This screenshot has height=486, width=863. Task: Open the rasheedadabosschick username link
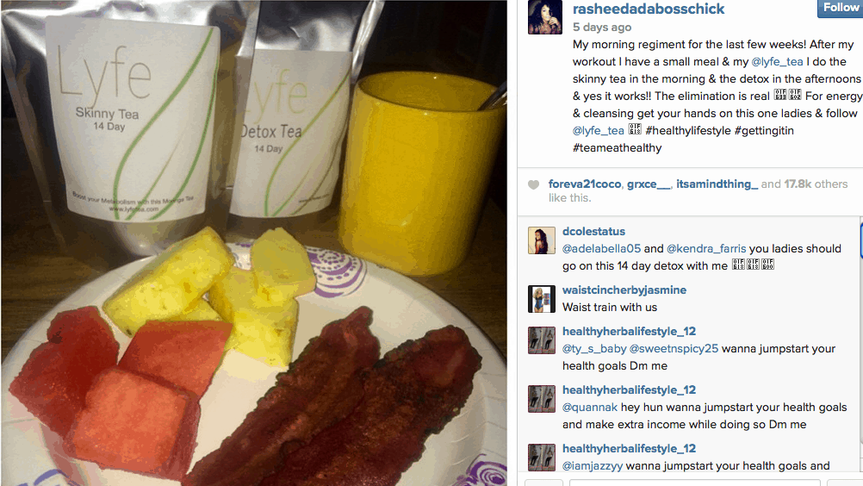649,9
